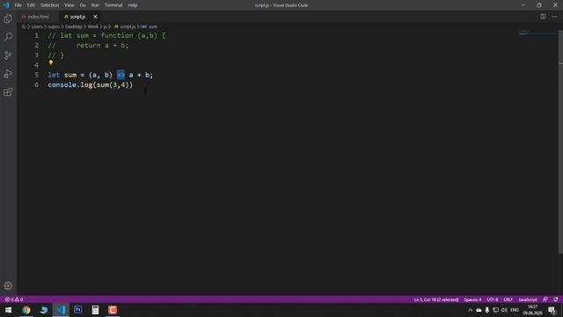Screen dimensions: 563x317
Task: Close the script.js tab
Action: pos(95,17)
